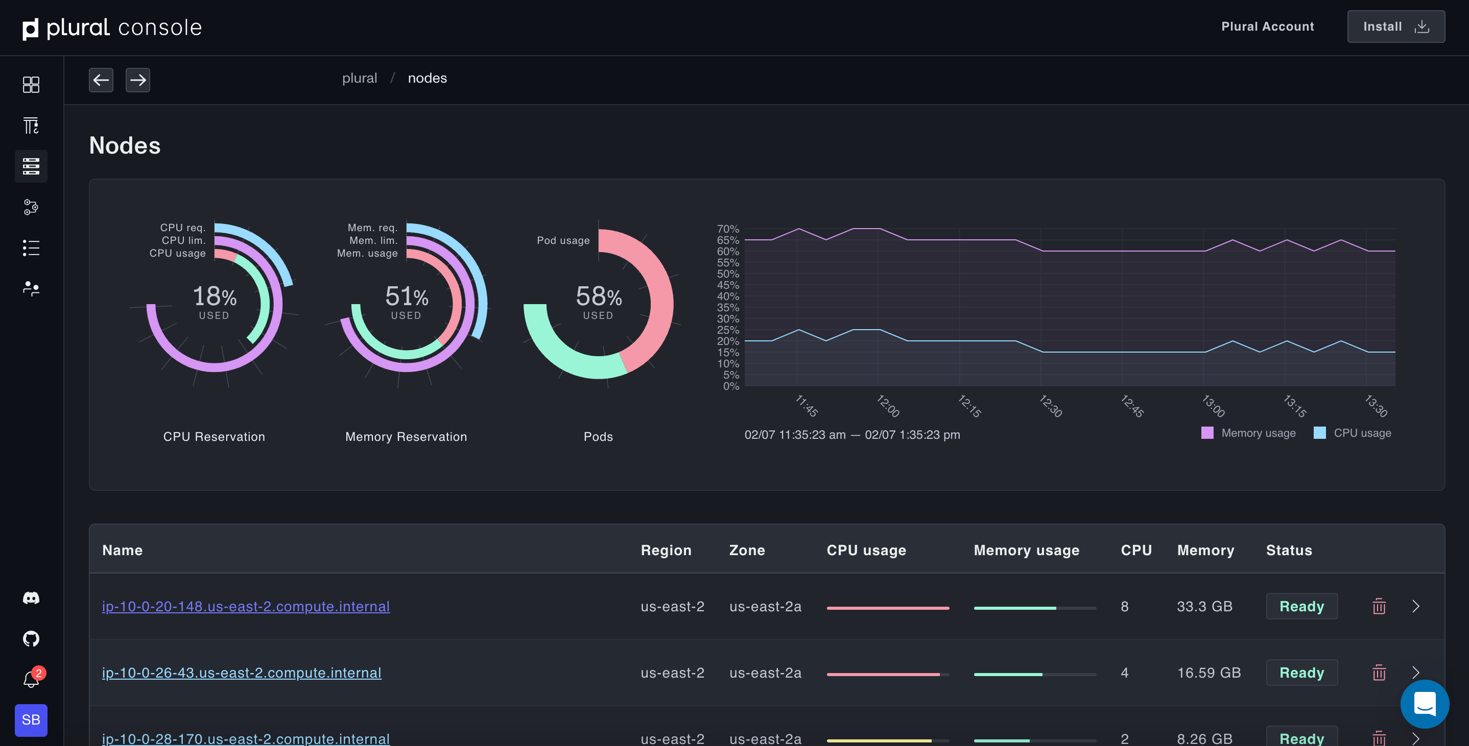Open the users icon in sidebar
The width and height of the screenshot is (1469, 746).
[31, 288]
